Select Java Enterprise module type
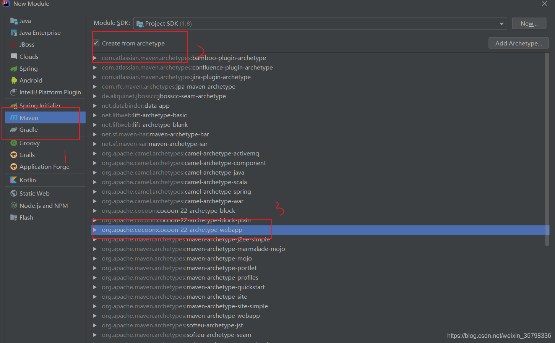Viewport: 555px width, 343px height. tap(45, 33)
